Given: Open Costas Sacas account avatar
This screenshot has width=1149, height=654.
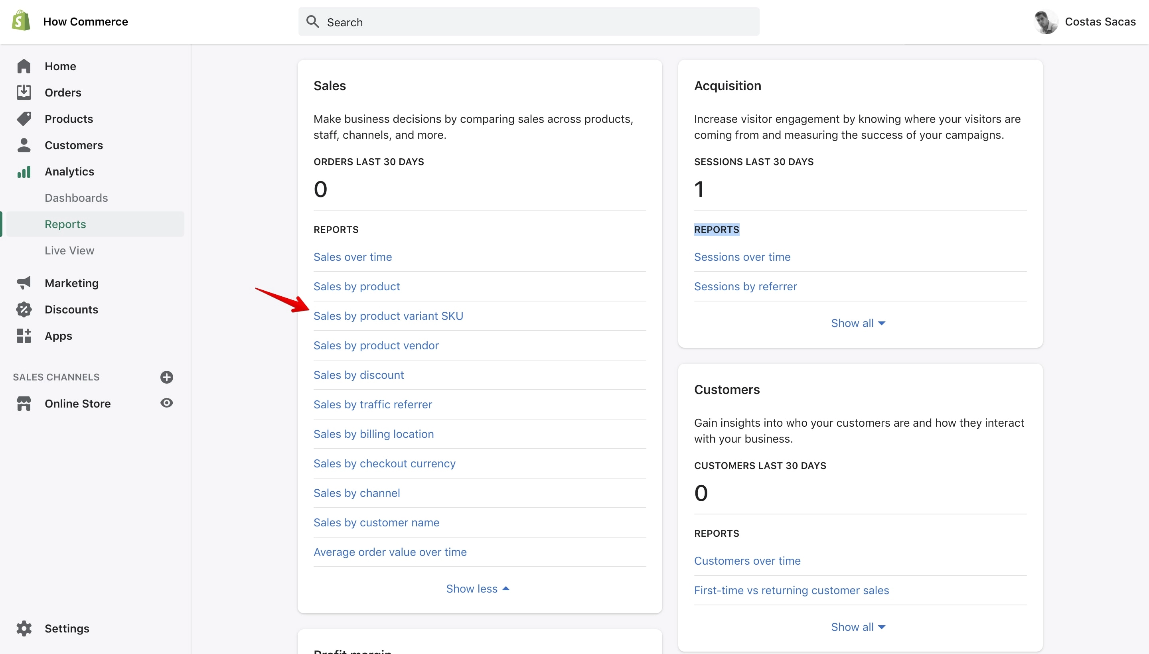Looking at the screenshot, I should (x=1046, y=22).
